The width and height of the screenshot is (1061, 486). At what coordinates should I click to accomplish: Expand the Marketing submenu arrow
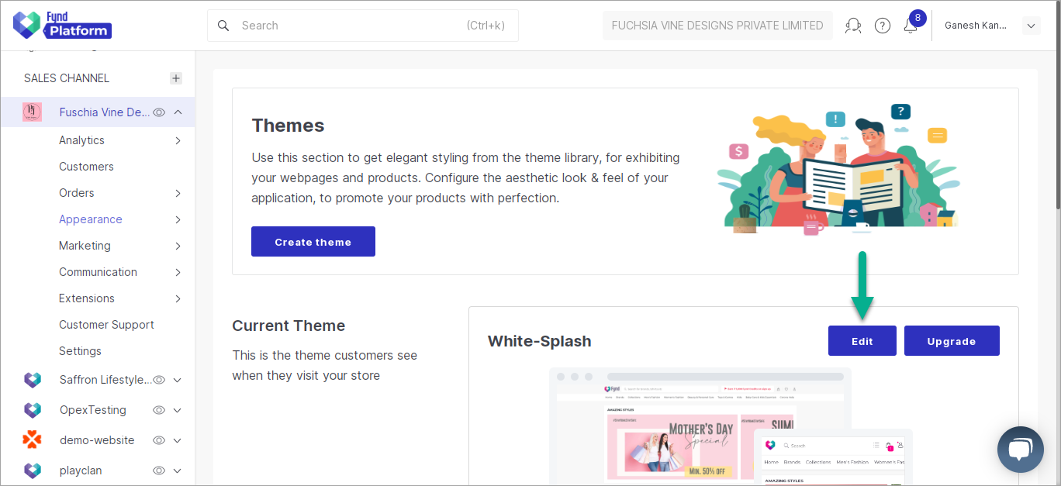point(178,246)
